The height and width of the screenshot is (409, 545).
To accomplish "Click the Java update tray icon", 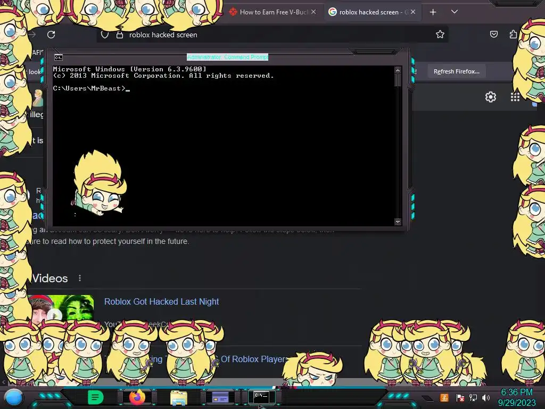I will coord(444,397).
